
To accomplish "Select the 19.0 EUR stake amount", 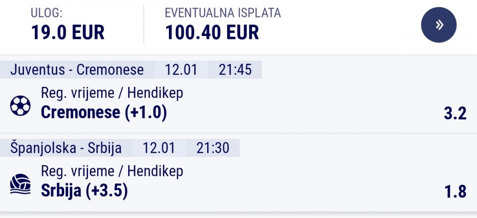I will [x=68, y=32].
